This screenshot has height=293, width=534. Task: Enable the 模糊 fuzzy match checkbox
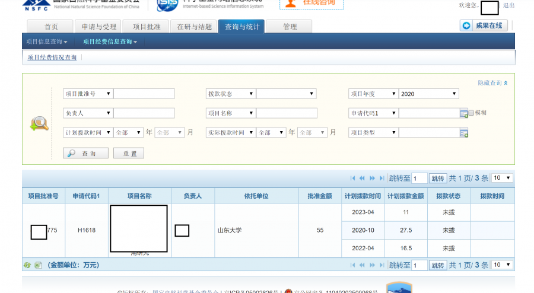pyautogui.click(x=471, y=113)
